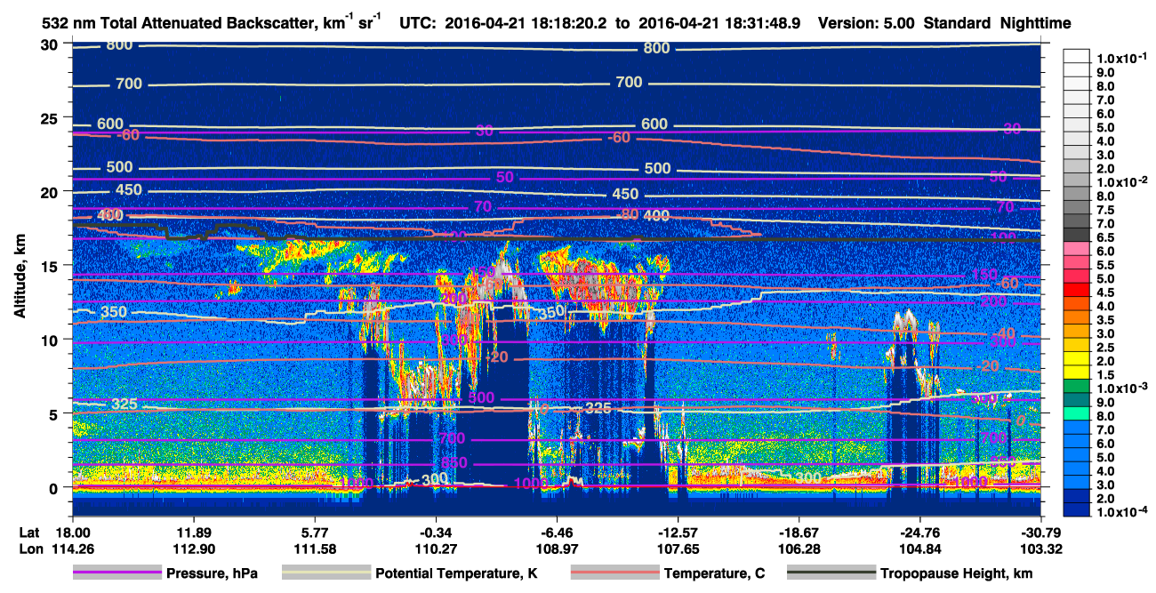Viewport: 1156px width, 593px height.
Task: Select the 'Temperature, C' legend text
Action: [716, 574]
